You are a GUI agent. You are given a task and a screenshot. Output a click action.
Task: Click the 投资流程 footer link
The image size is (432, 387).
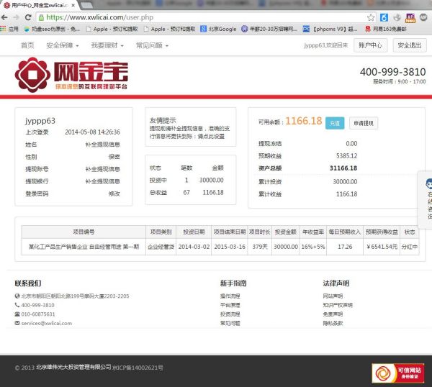[230, 314]
